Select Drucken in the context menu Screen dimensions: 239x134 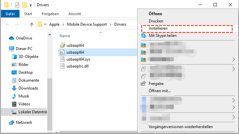coord(156,21)
